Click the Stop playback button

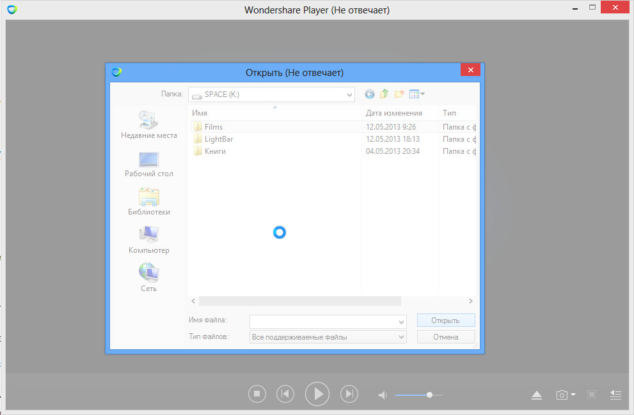click(257, 394)
